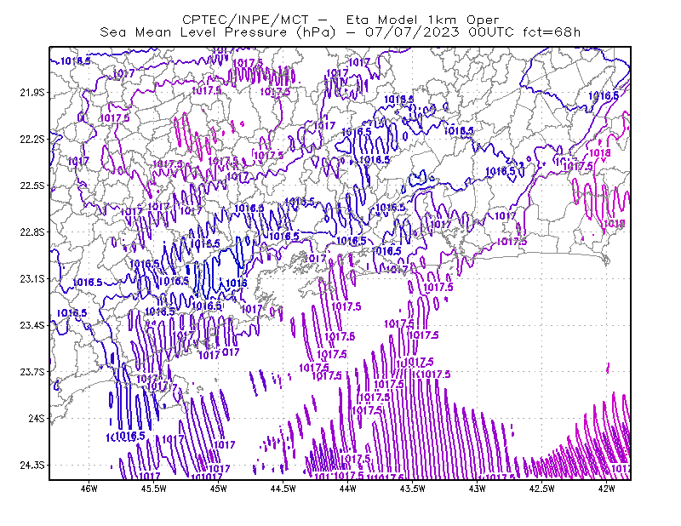The image size is (681, 526).
Task: Click the chart title 'Eta Model 1km Oper'
Action: pyautogui.click(x=422, y=20)
